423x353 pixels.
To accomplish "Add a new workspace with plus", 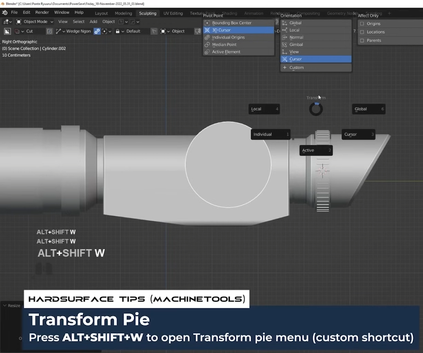I will click(x=389, y=13).
